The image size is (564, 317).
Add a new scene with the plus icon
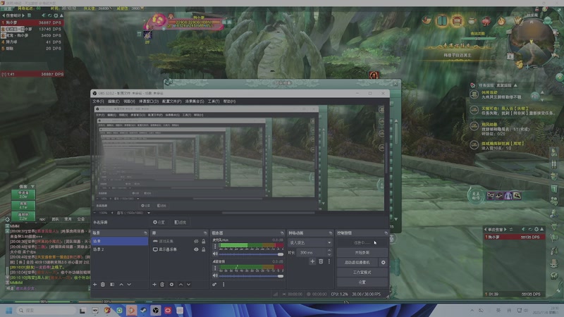[x=95, y=285]
